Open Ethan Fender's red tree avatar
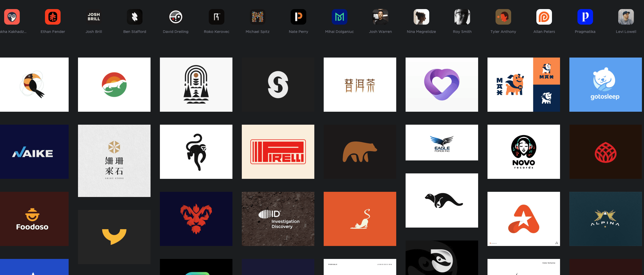Viewport: 644px width, 275px height. [x=53, y=17]
